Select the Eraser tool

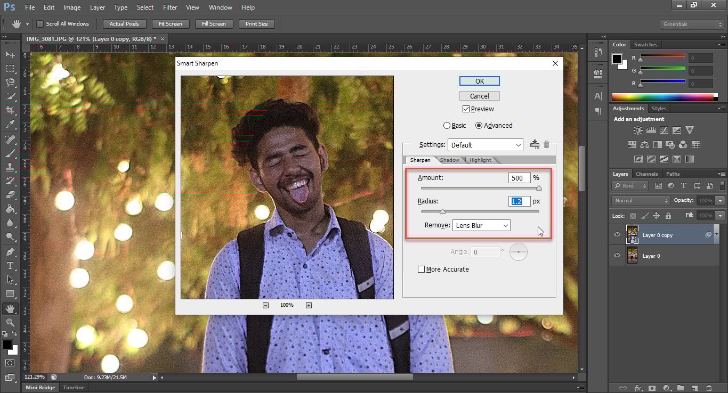(10, 195)
